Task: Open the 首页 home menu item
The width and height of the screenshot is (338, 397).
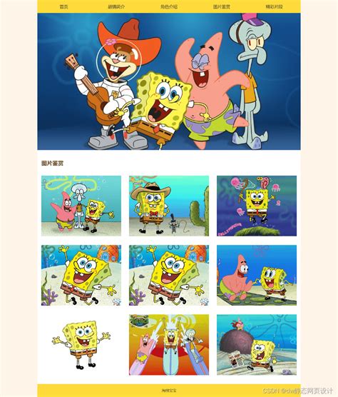Action: [x=63, y=6]
